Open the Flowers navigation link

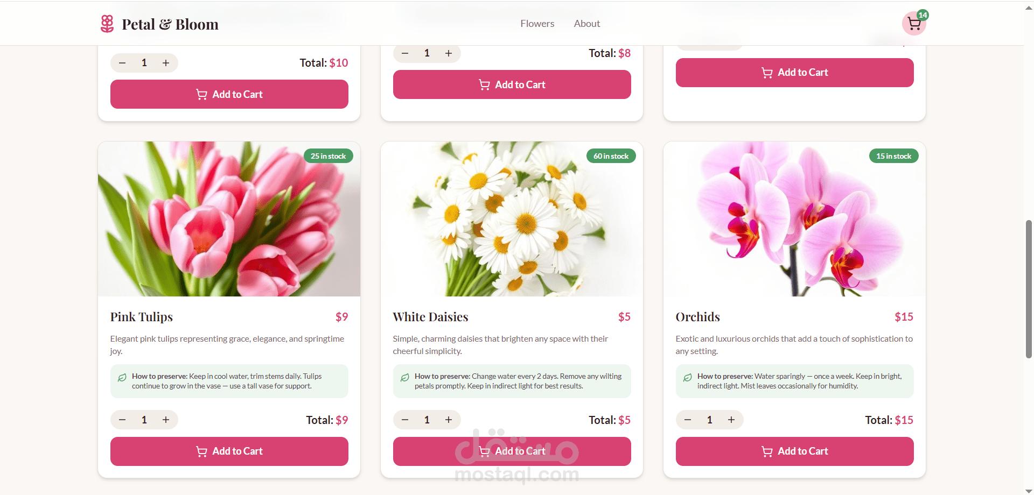[537, 24]
